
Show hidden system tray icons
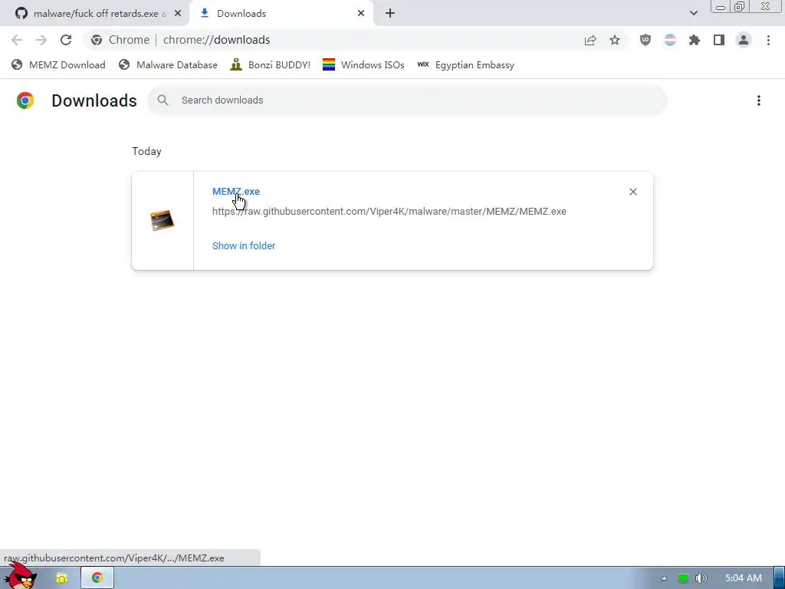(x=664, y=578)
